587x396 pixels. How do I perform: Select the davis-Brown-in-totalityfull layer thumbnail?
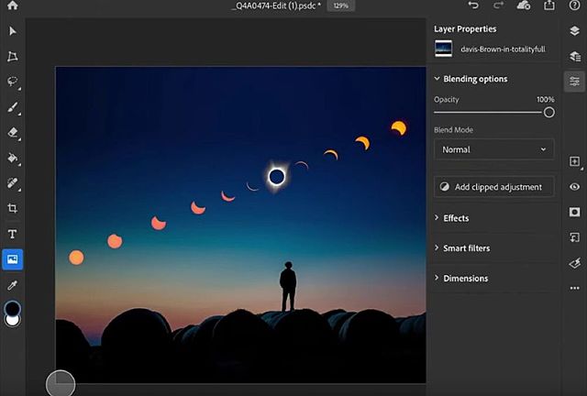pos(443,49)
